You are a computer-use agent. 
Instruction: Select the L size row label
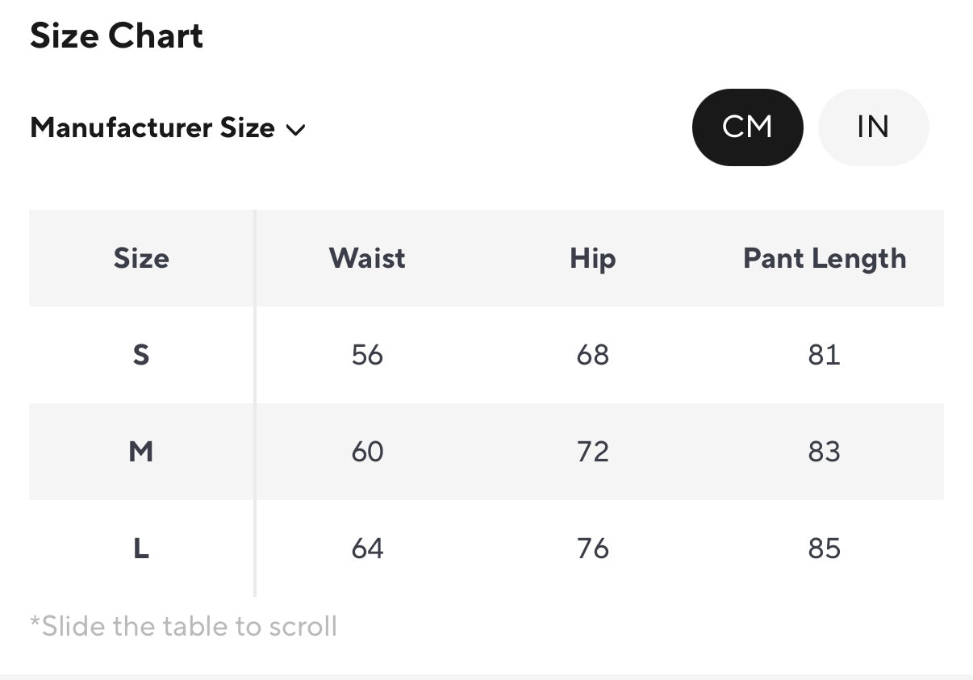141,549
